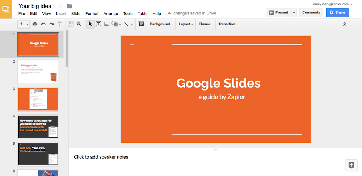Open the Edit menu
362x176 pixels.
click(x=33, y=14)
